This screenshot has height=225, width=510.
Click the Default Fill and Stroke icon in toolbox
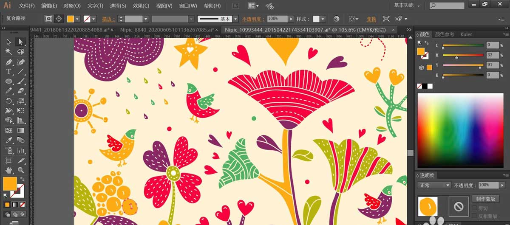tap(6, 196)
